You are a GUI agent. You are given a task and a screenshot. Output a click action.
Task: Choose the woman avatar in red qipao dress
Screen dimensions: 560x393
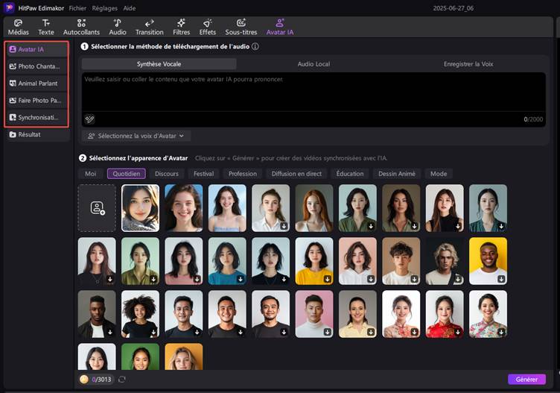(445, 314)
